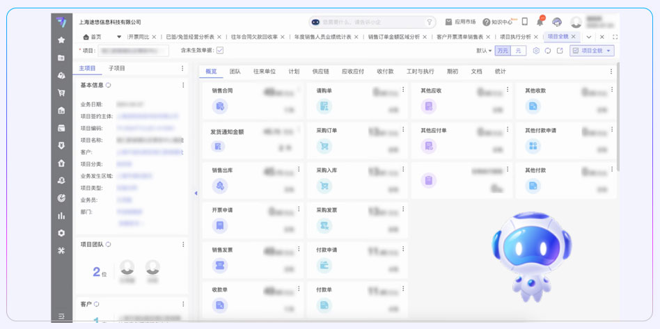This screenshot has width=660, height=329.
Task: Open the shopping cart module in sidebar
Action: pyautogui.click(x=61, y=93)
